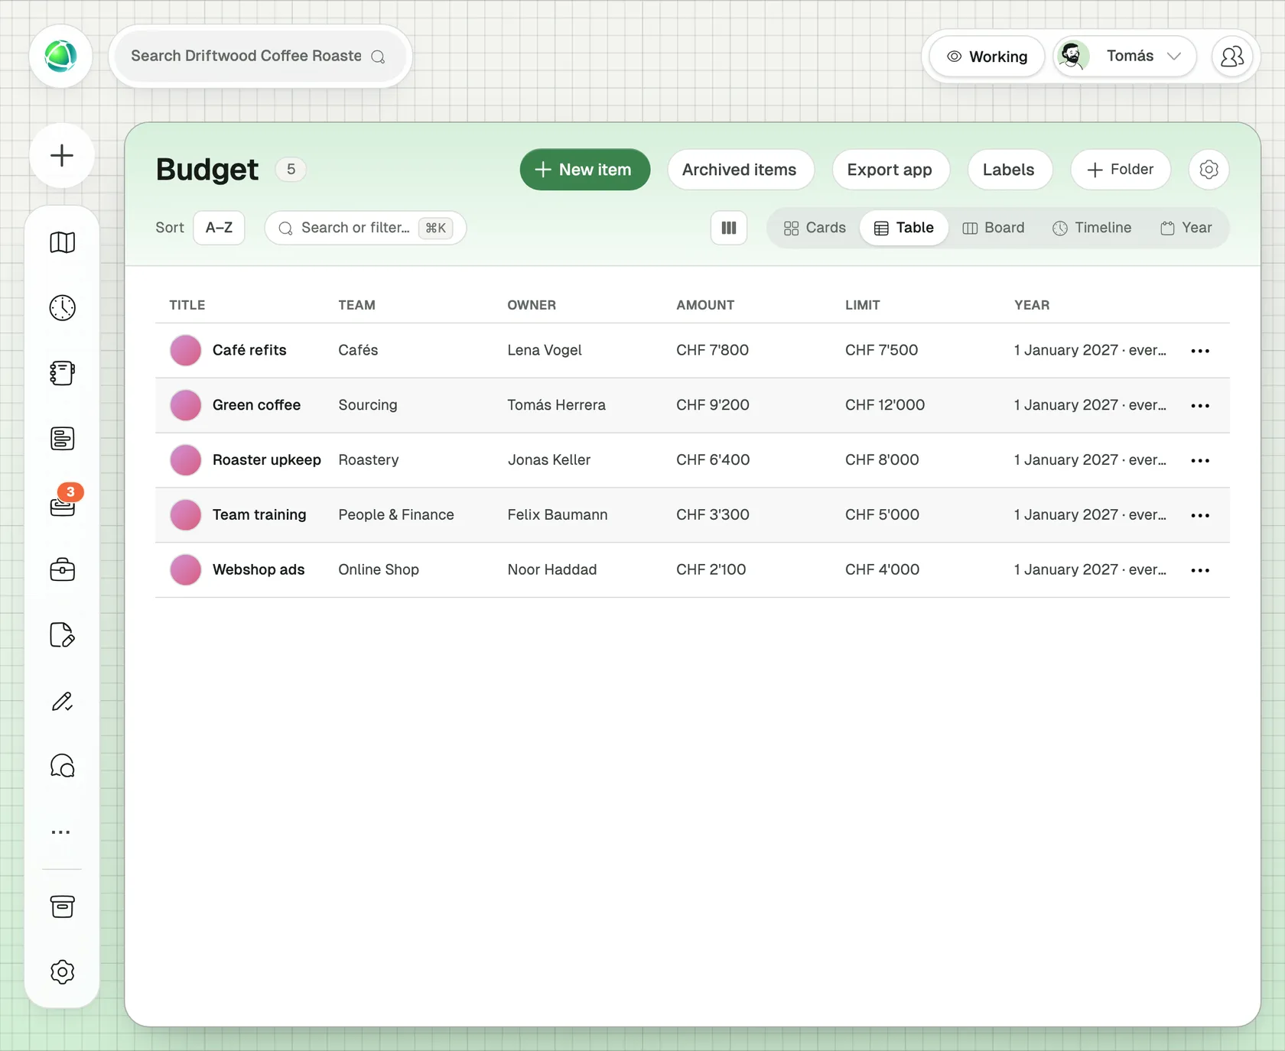Create a New item

coord(585,170)
